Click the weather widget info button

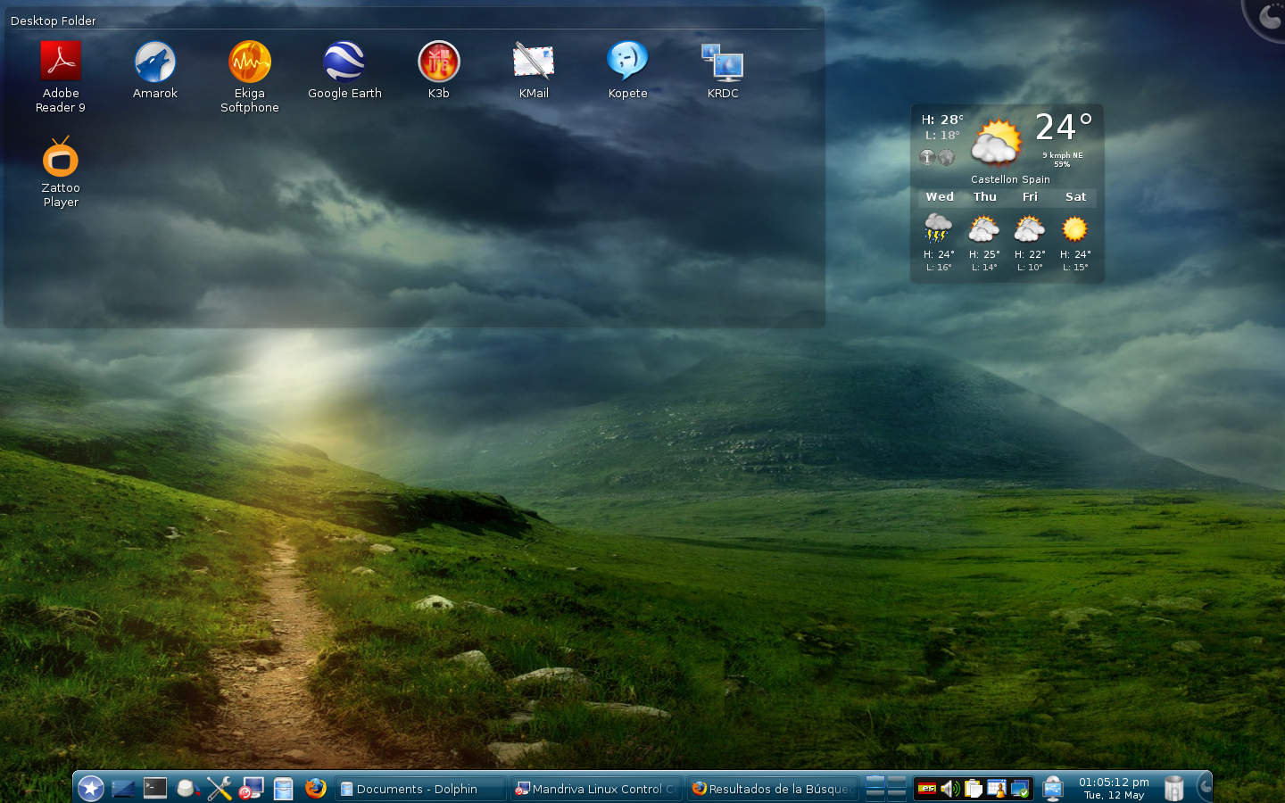[928, 158]
